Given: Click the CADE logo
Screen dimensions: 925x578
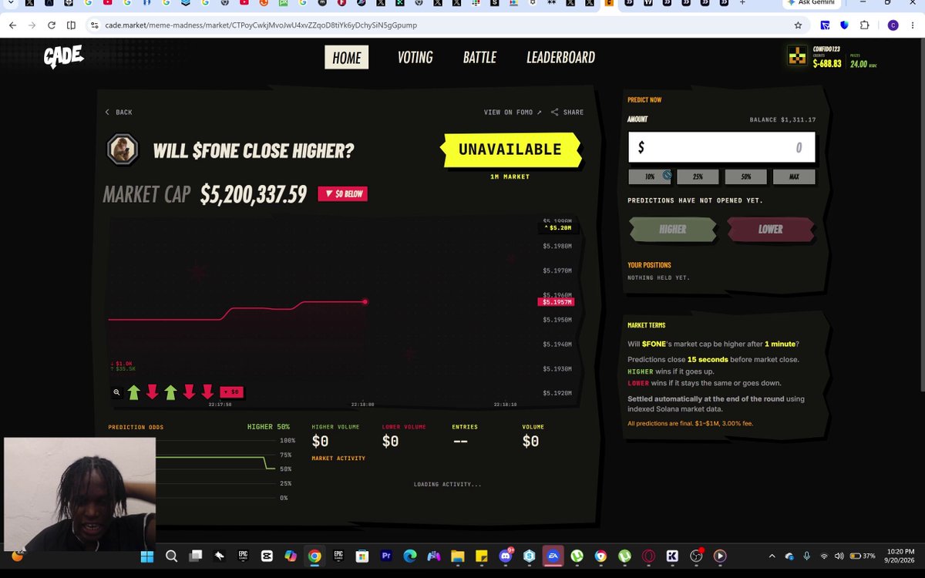Looking at the screenshot, I should tap(63, 57).
